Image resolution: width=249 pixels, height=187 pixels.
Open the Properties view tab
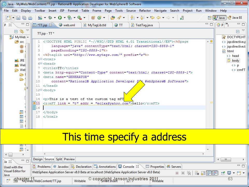(155, 167)
